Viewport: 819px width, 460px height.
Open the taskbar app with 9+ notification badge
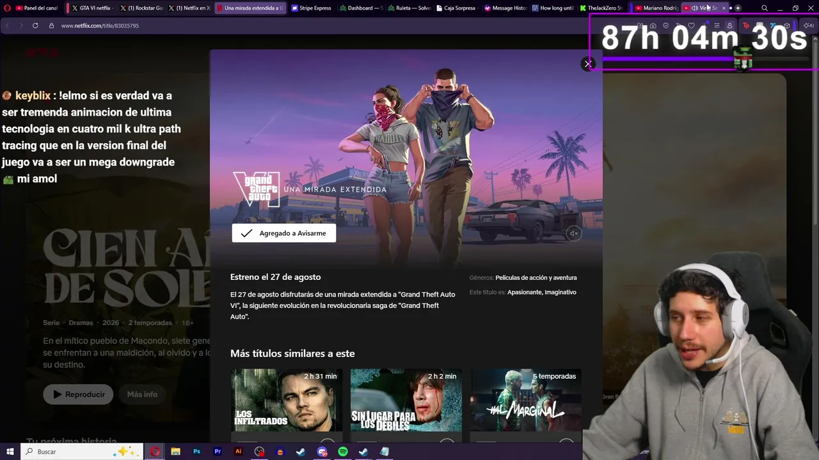322,452
